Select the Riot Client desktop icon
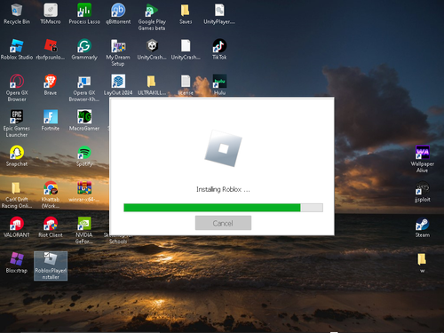 pos(51,227)
